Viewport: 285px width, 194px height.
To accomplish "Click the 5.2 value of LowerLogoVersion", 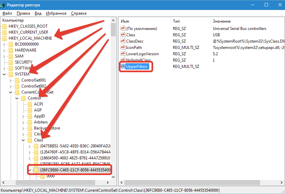I will click(x=215, y=54).
